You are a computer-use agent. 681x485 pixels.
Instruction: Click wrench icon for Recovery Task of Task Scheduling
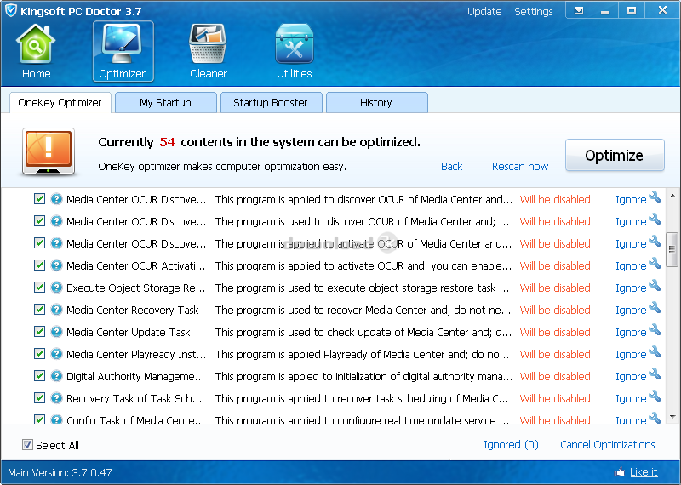pyautogui.click(x=655, y=397)
